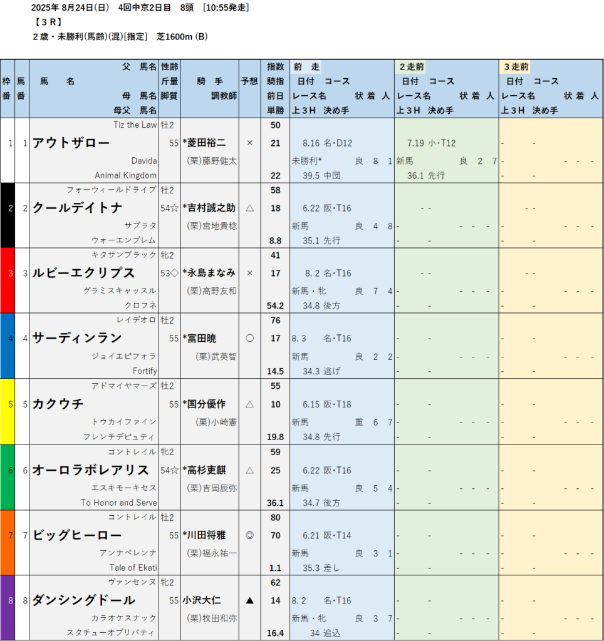Click the △ prediction mark for オーロラボレアリス
604x641 pixels.
click(249, 471)
